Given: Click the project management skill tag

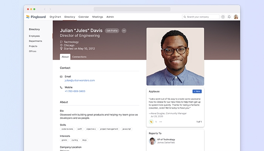Looking at the screenshot, I should point(109,129).
